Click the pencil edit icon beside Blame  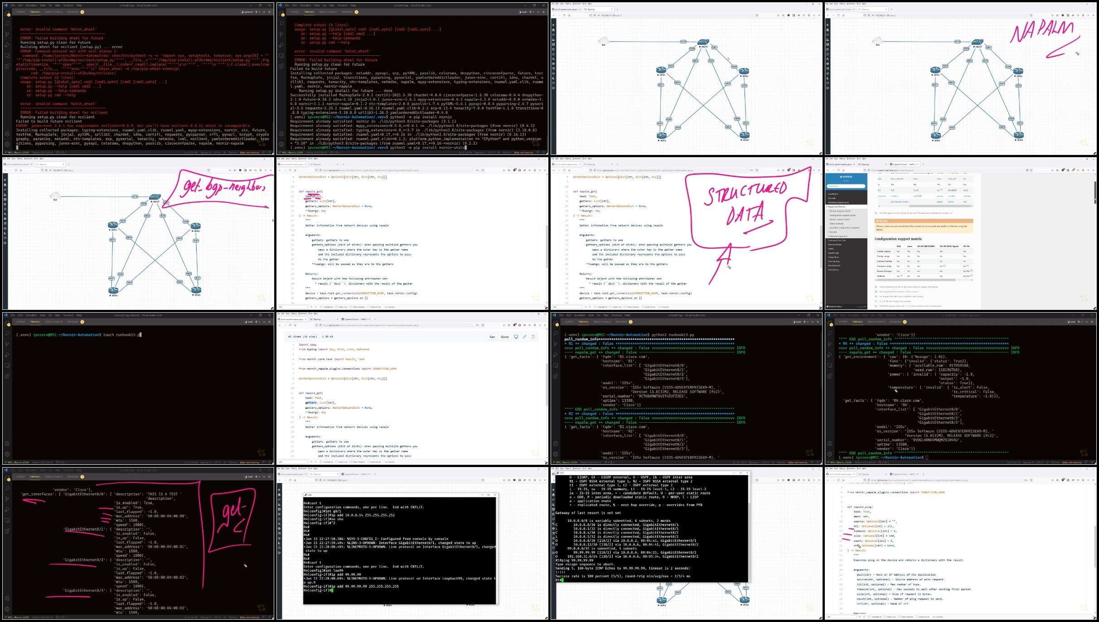(524, 337)
